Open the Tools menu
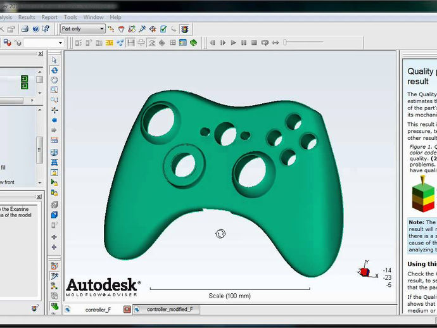 (x=70, y=17)
